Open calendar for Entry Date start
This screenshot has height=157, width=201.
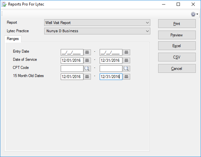(87, 52)
